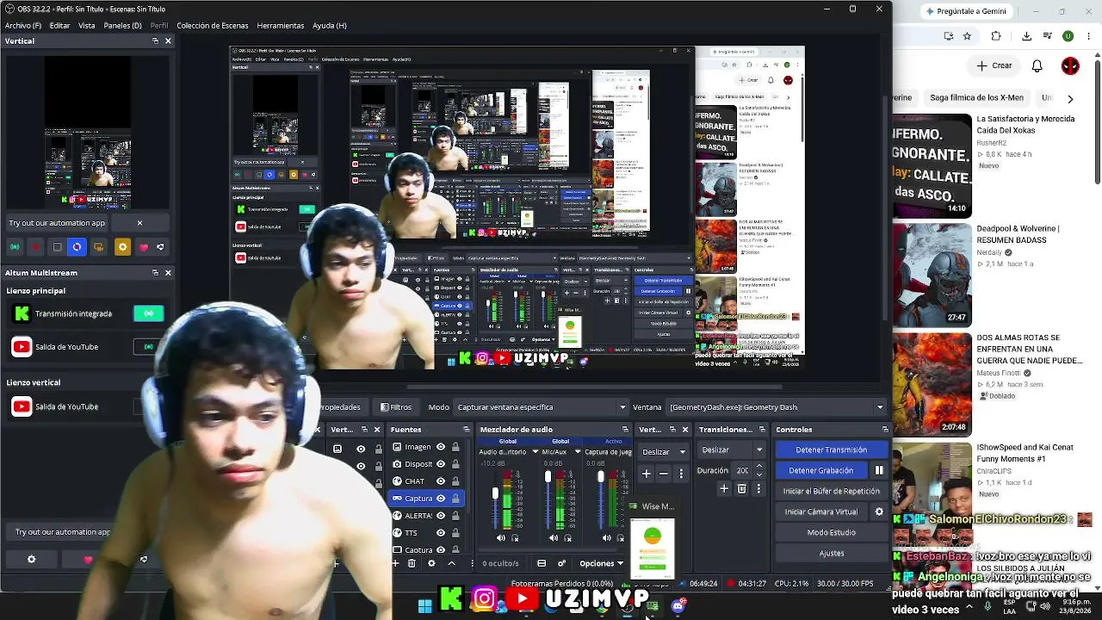This screenshot has height=620, width=1102.
Task: Toggle Transmisión integrada Kick stream button
Action: click(148, 313)
